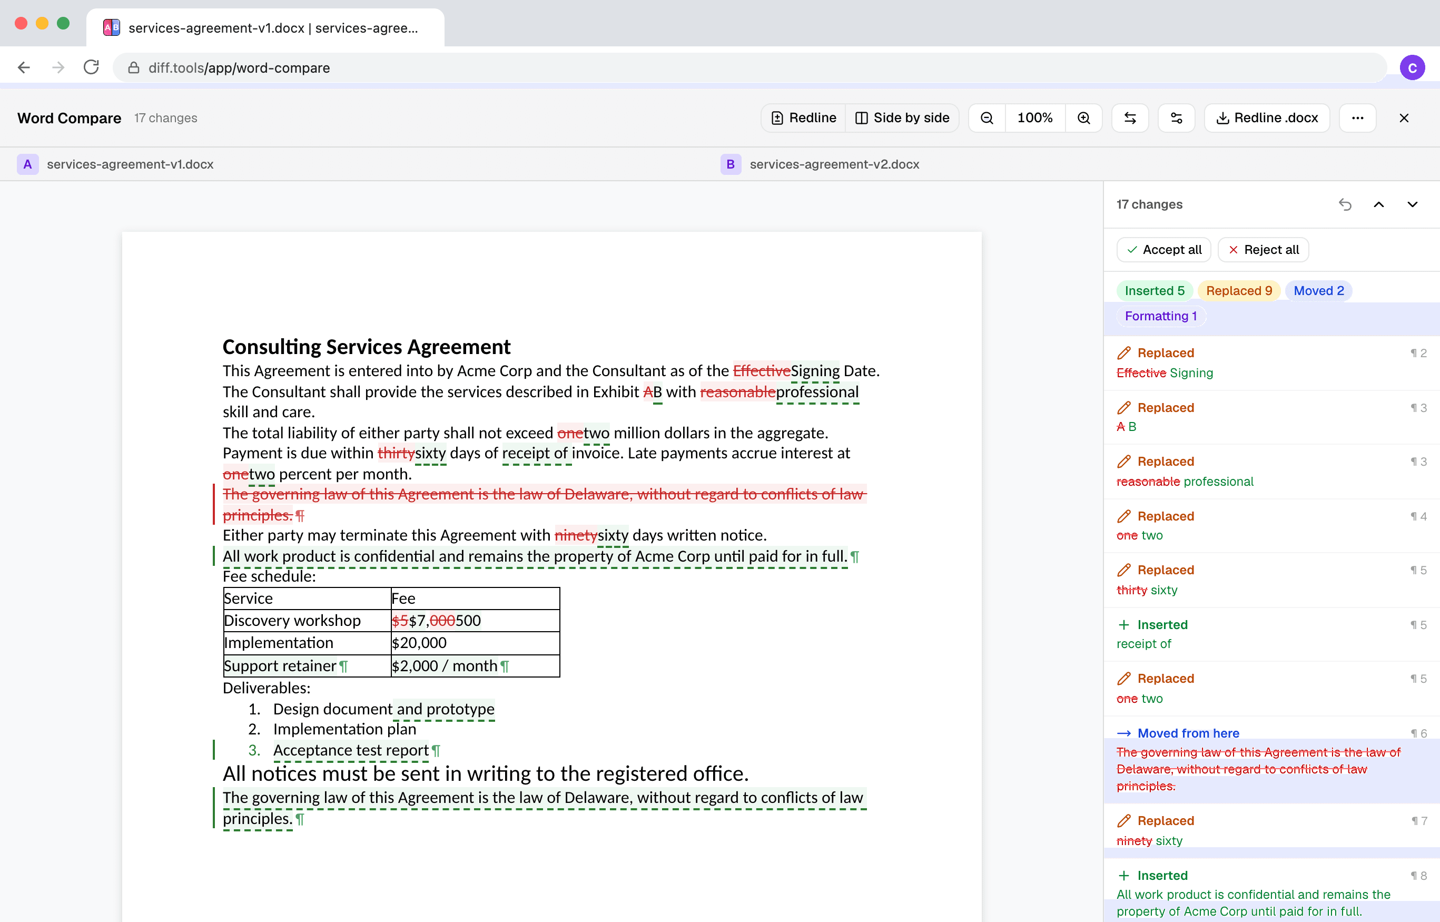Go to next change
1440x922 pixels.
(1412, 205)
